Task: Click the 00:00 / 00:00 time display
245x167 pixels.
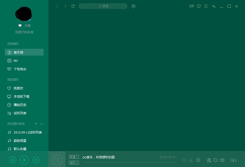Action: (167, 157)
